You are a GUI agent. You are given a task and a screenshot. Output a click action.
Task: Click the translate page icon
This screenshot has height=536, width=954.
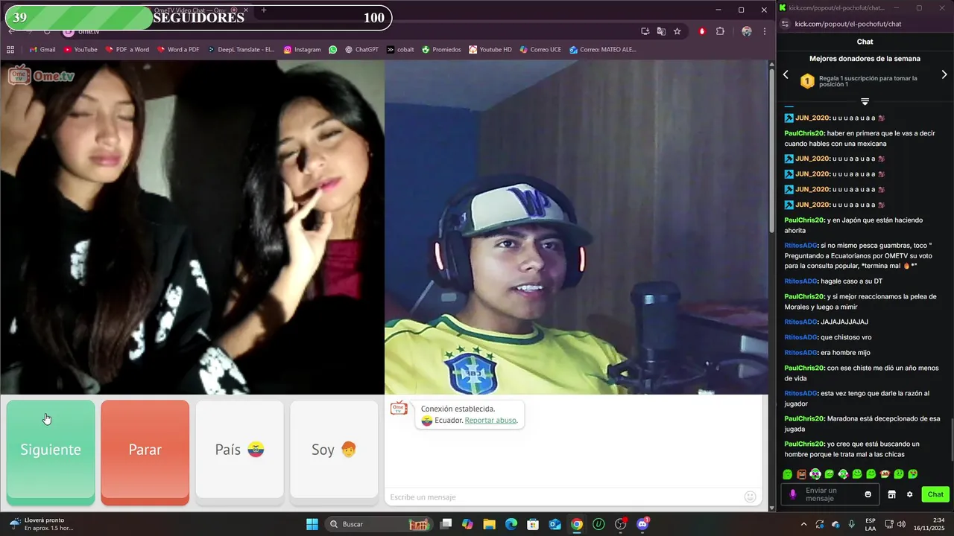pos(661,31)
